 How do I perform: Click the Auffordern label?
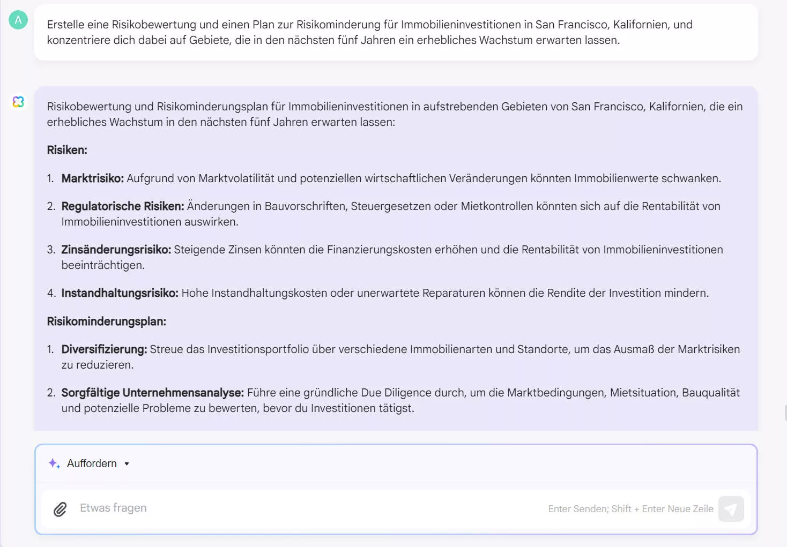point(91,463)
